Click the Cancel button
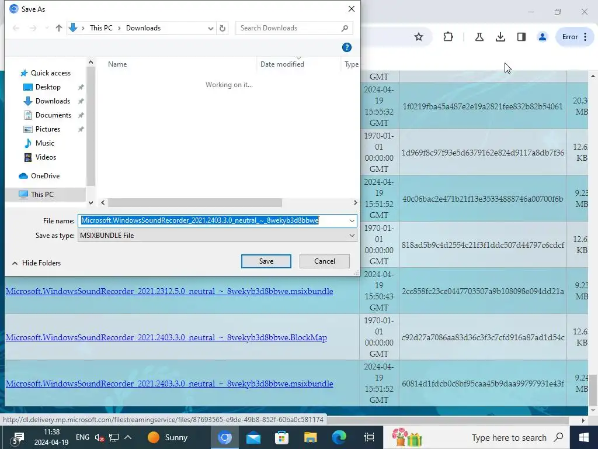Image resolution: width=598 pixels, height=449 pixels. 325,261
